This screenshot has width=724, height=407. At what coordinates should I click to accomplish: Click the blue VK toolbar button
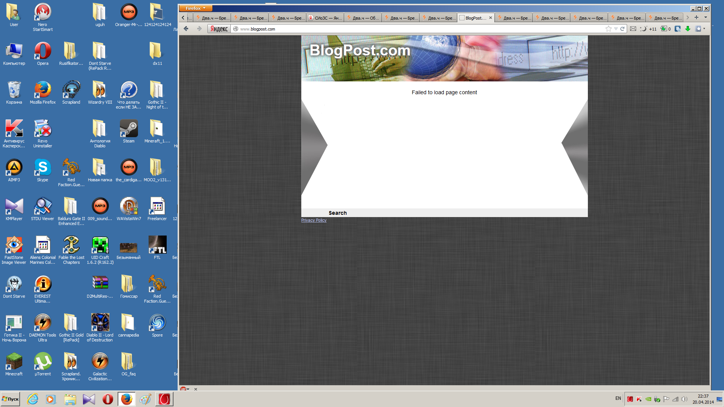point(678,29)
